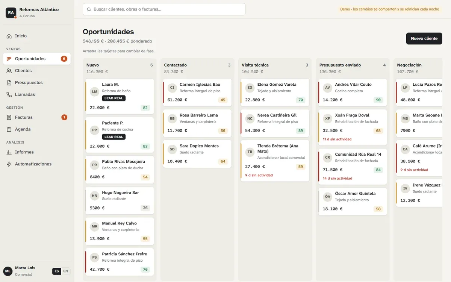Click the Informes bar chart icon

[9, 152]
